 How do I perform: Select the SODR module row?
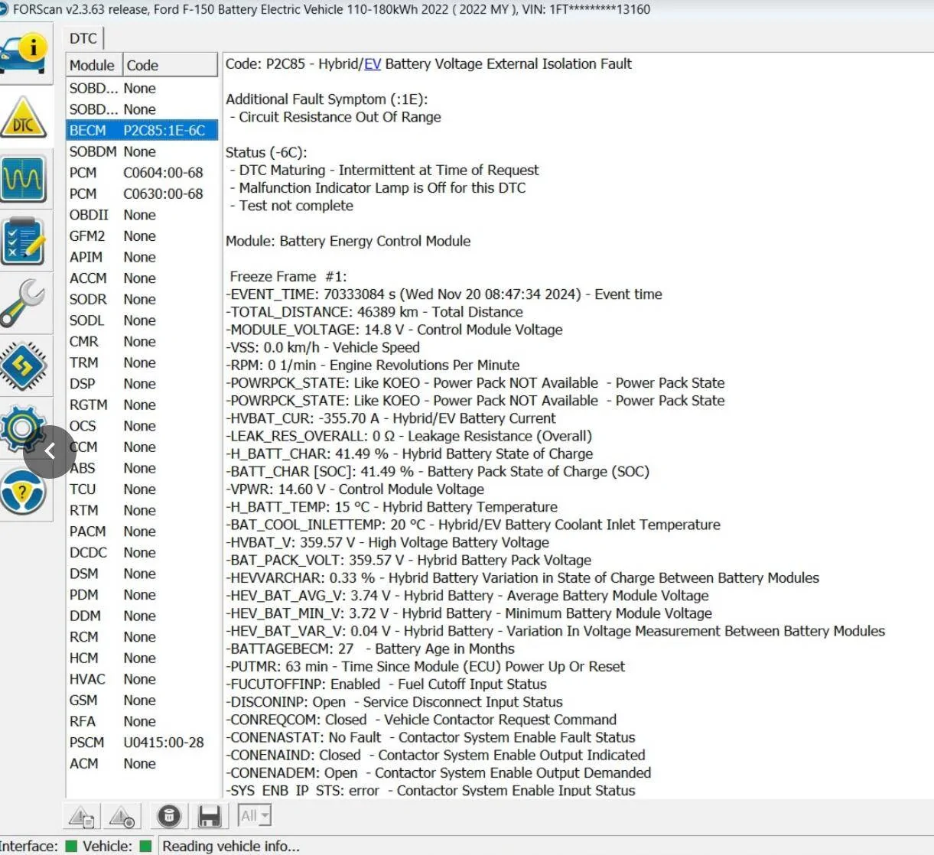[142, 299]
